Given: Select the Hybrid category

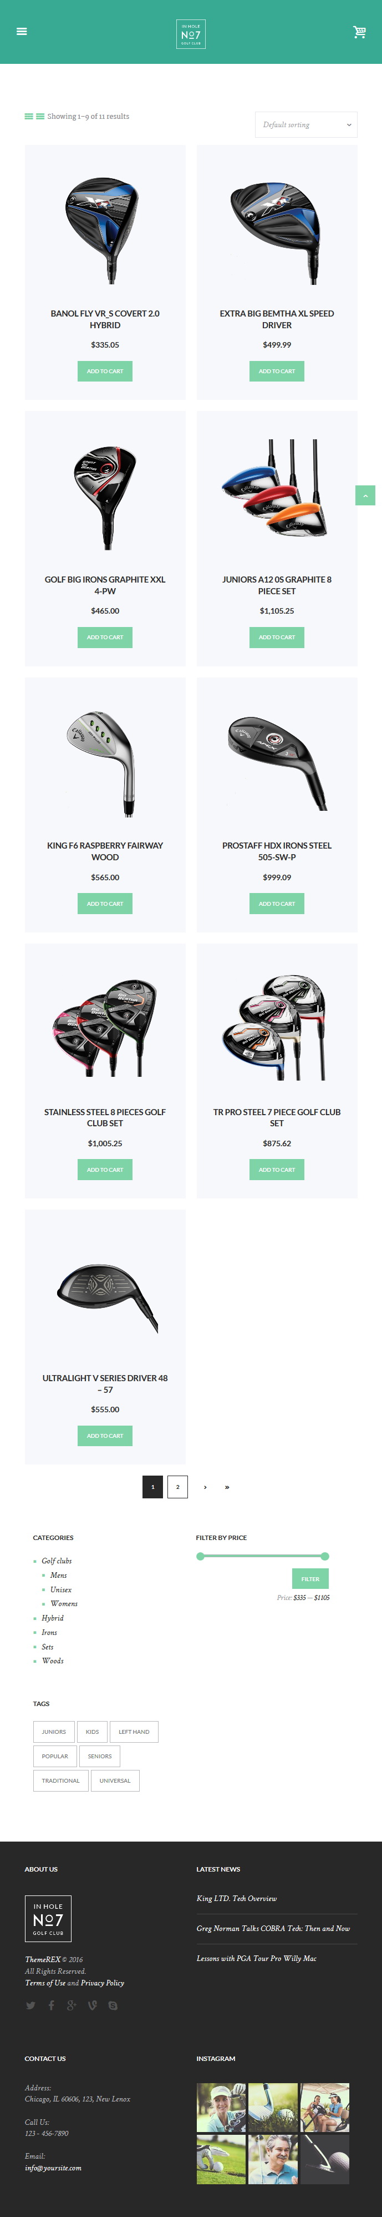Looking at the screenshot, I should [52, 1618].
